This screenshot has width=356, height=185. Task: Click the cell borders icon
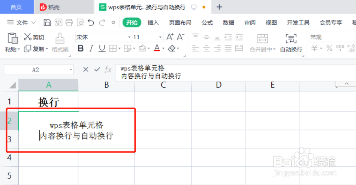coord(113,48)
